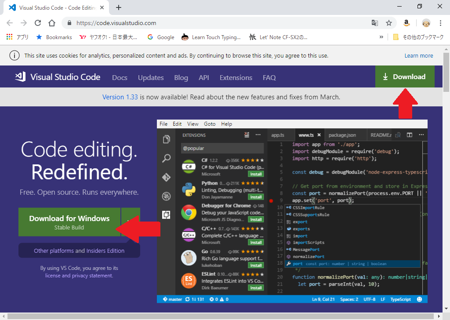Click Install for Go extension

click(256, 265)
